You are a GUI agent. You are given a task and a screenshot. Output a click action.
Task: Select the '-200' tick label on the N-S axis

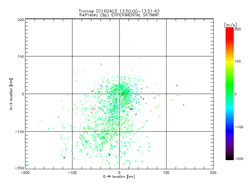point(19,168)
